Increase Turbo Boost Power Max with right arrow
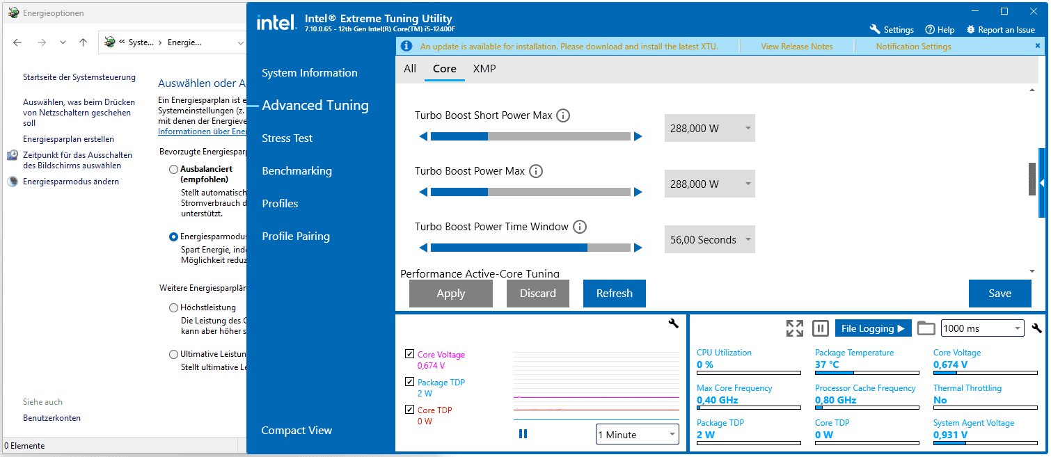This screenshot has width=1051, height=457. pyautogui.click(x=638, y=192)
